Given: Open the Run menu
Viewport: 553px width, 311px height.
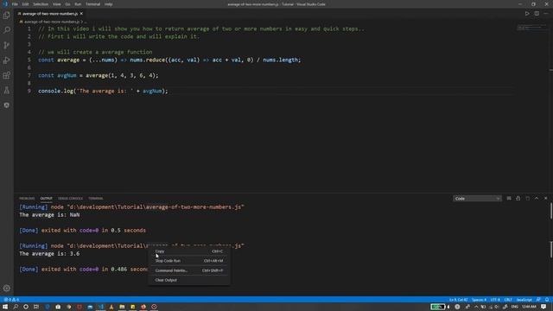Looking at the screenshot, I should point(78,4).
